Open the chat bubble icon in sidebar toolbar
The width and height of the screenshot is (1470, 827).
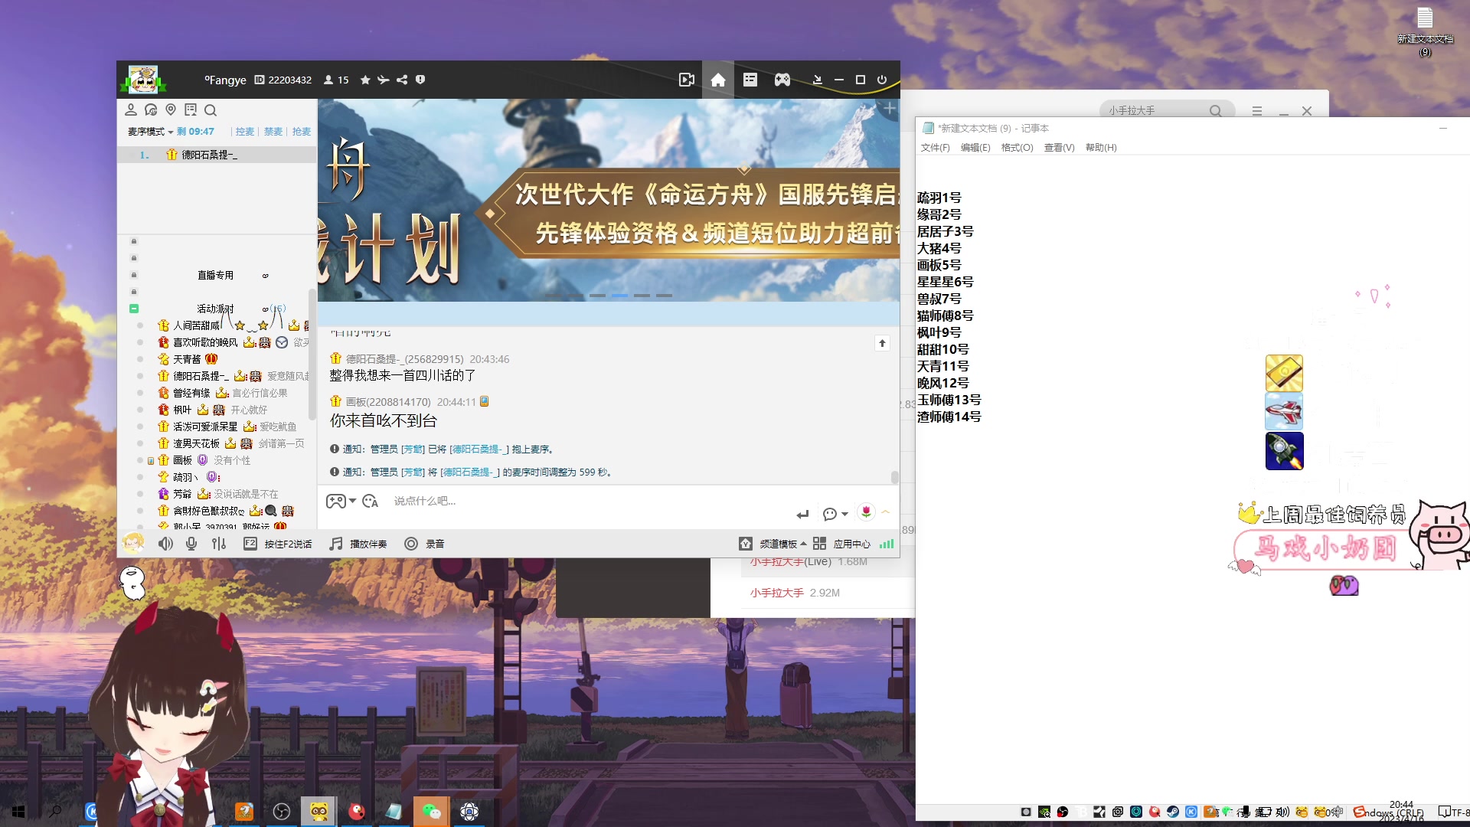click(x=151, y=110)
